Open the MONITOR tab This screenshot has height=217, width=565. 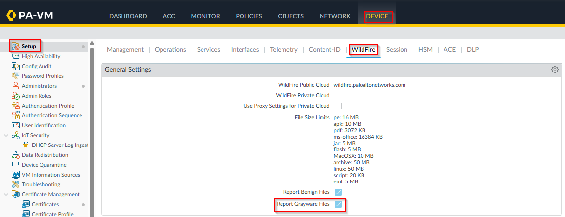(205, 16)
